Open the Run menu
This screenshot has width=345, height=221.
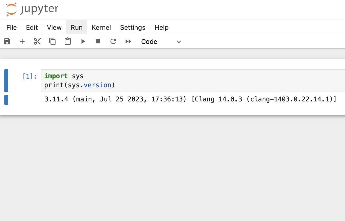coord(77,27)
